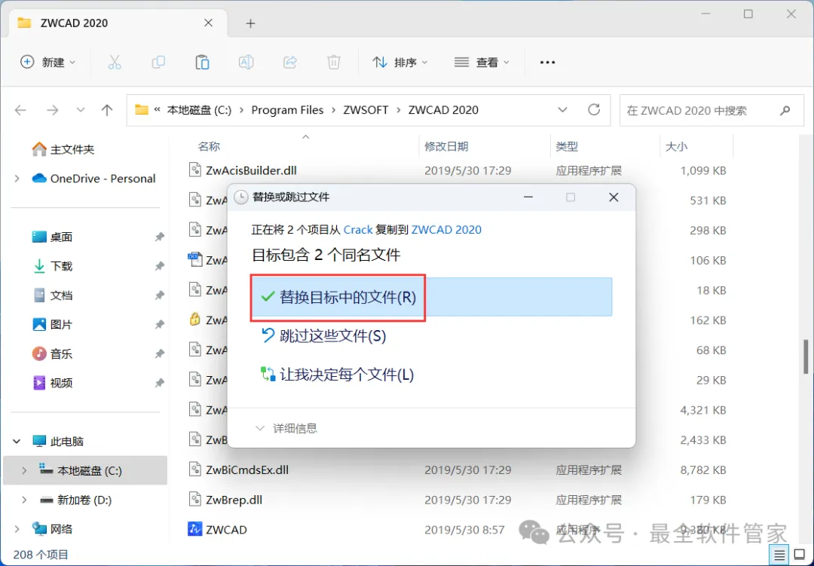Click the ZwBiCmdsEx.dll file icon
Viewport: 814px width, 566px height.
click(x=194, y=470)
